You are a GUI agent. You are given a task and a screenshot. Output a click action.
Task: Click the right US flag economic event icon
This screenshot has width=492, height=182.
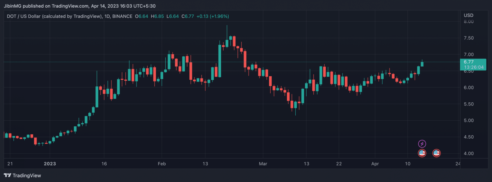[x=436, y=153]
